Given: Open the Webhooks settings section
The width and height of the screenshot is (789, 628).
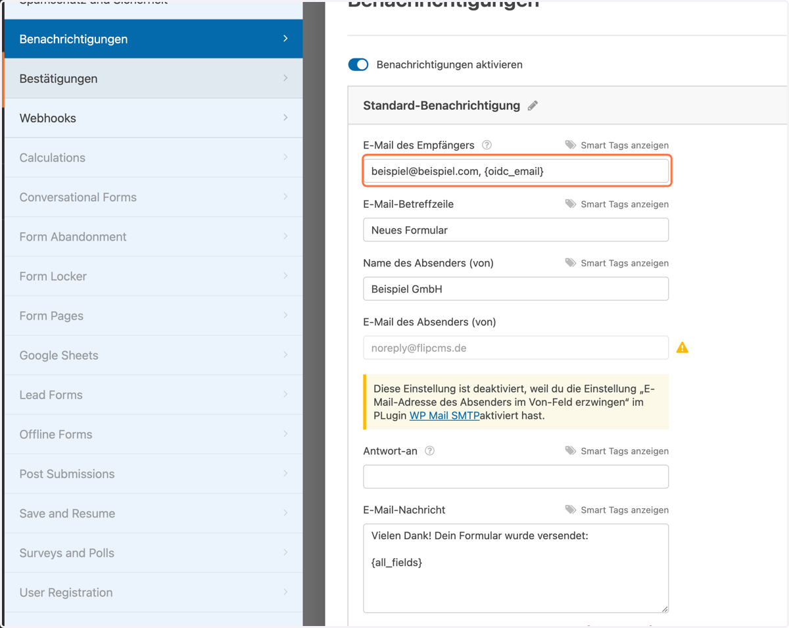Looking at the screenshot, I should [x=153, y=118].
